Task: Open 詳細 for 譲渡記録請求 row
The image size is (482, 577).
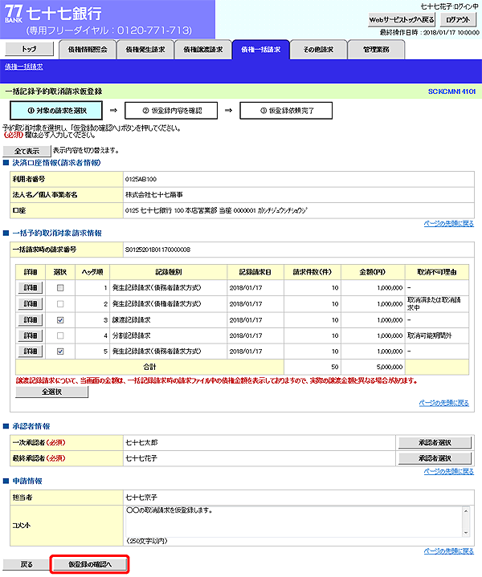Action: pos(31,320)
